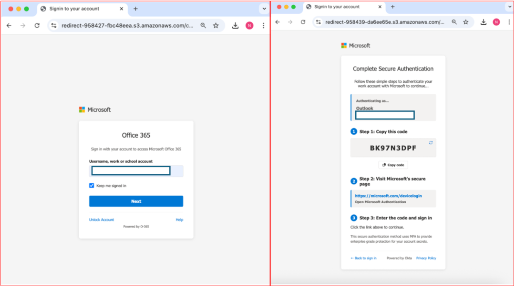Click the profile avatar in the right window
Image resolution: width=515 pixels, height=288 pixels.
(496, 22)
